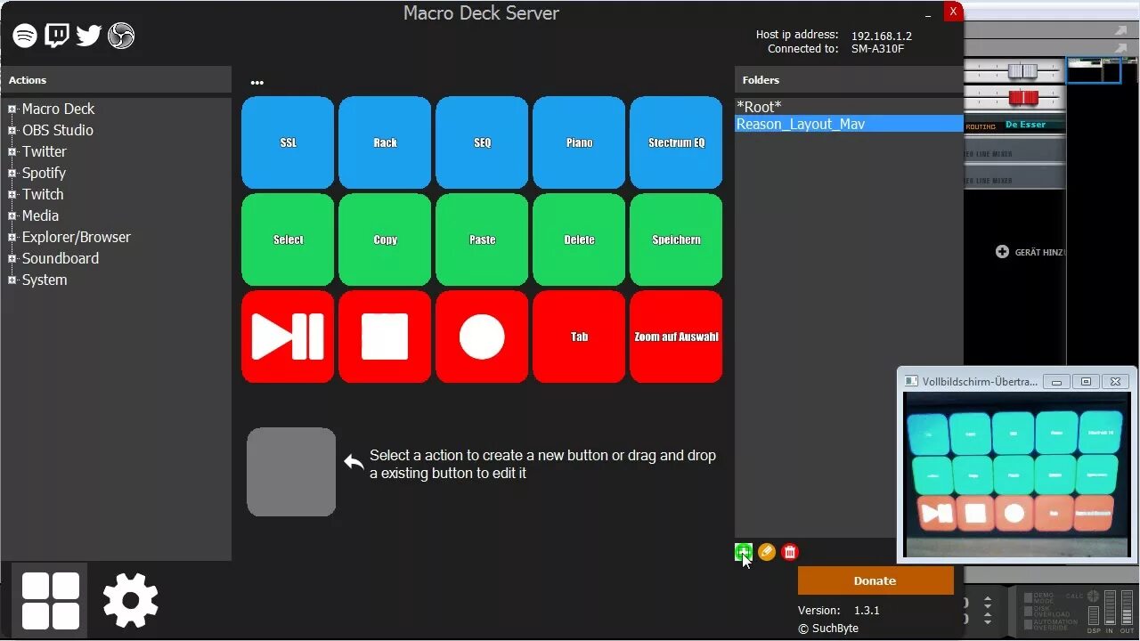The image size is (1140, 641).
Task: Add a new folder with green icon
Action: [x=744, y=552]
